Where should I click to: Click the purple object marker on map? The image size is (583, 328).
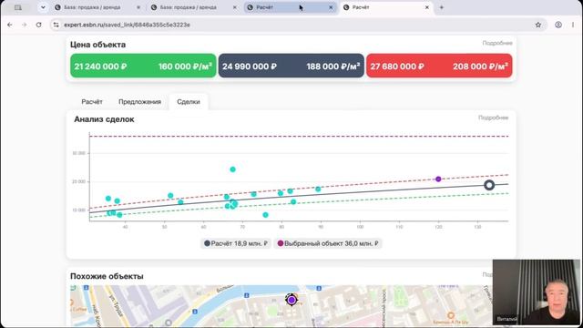pos(291,300)
